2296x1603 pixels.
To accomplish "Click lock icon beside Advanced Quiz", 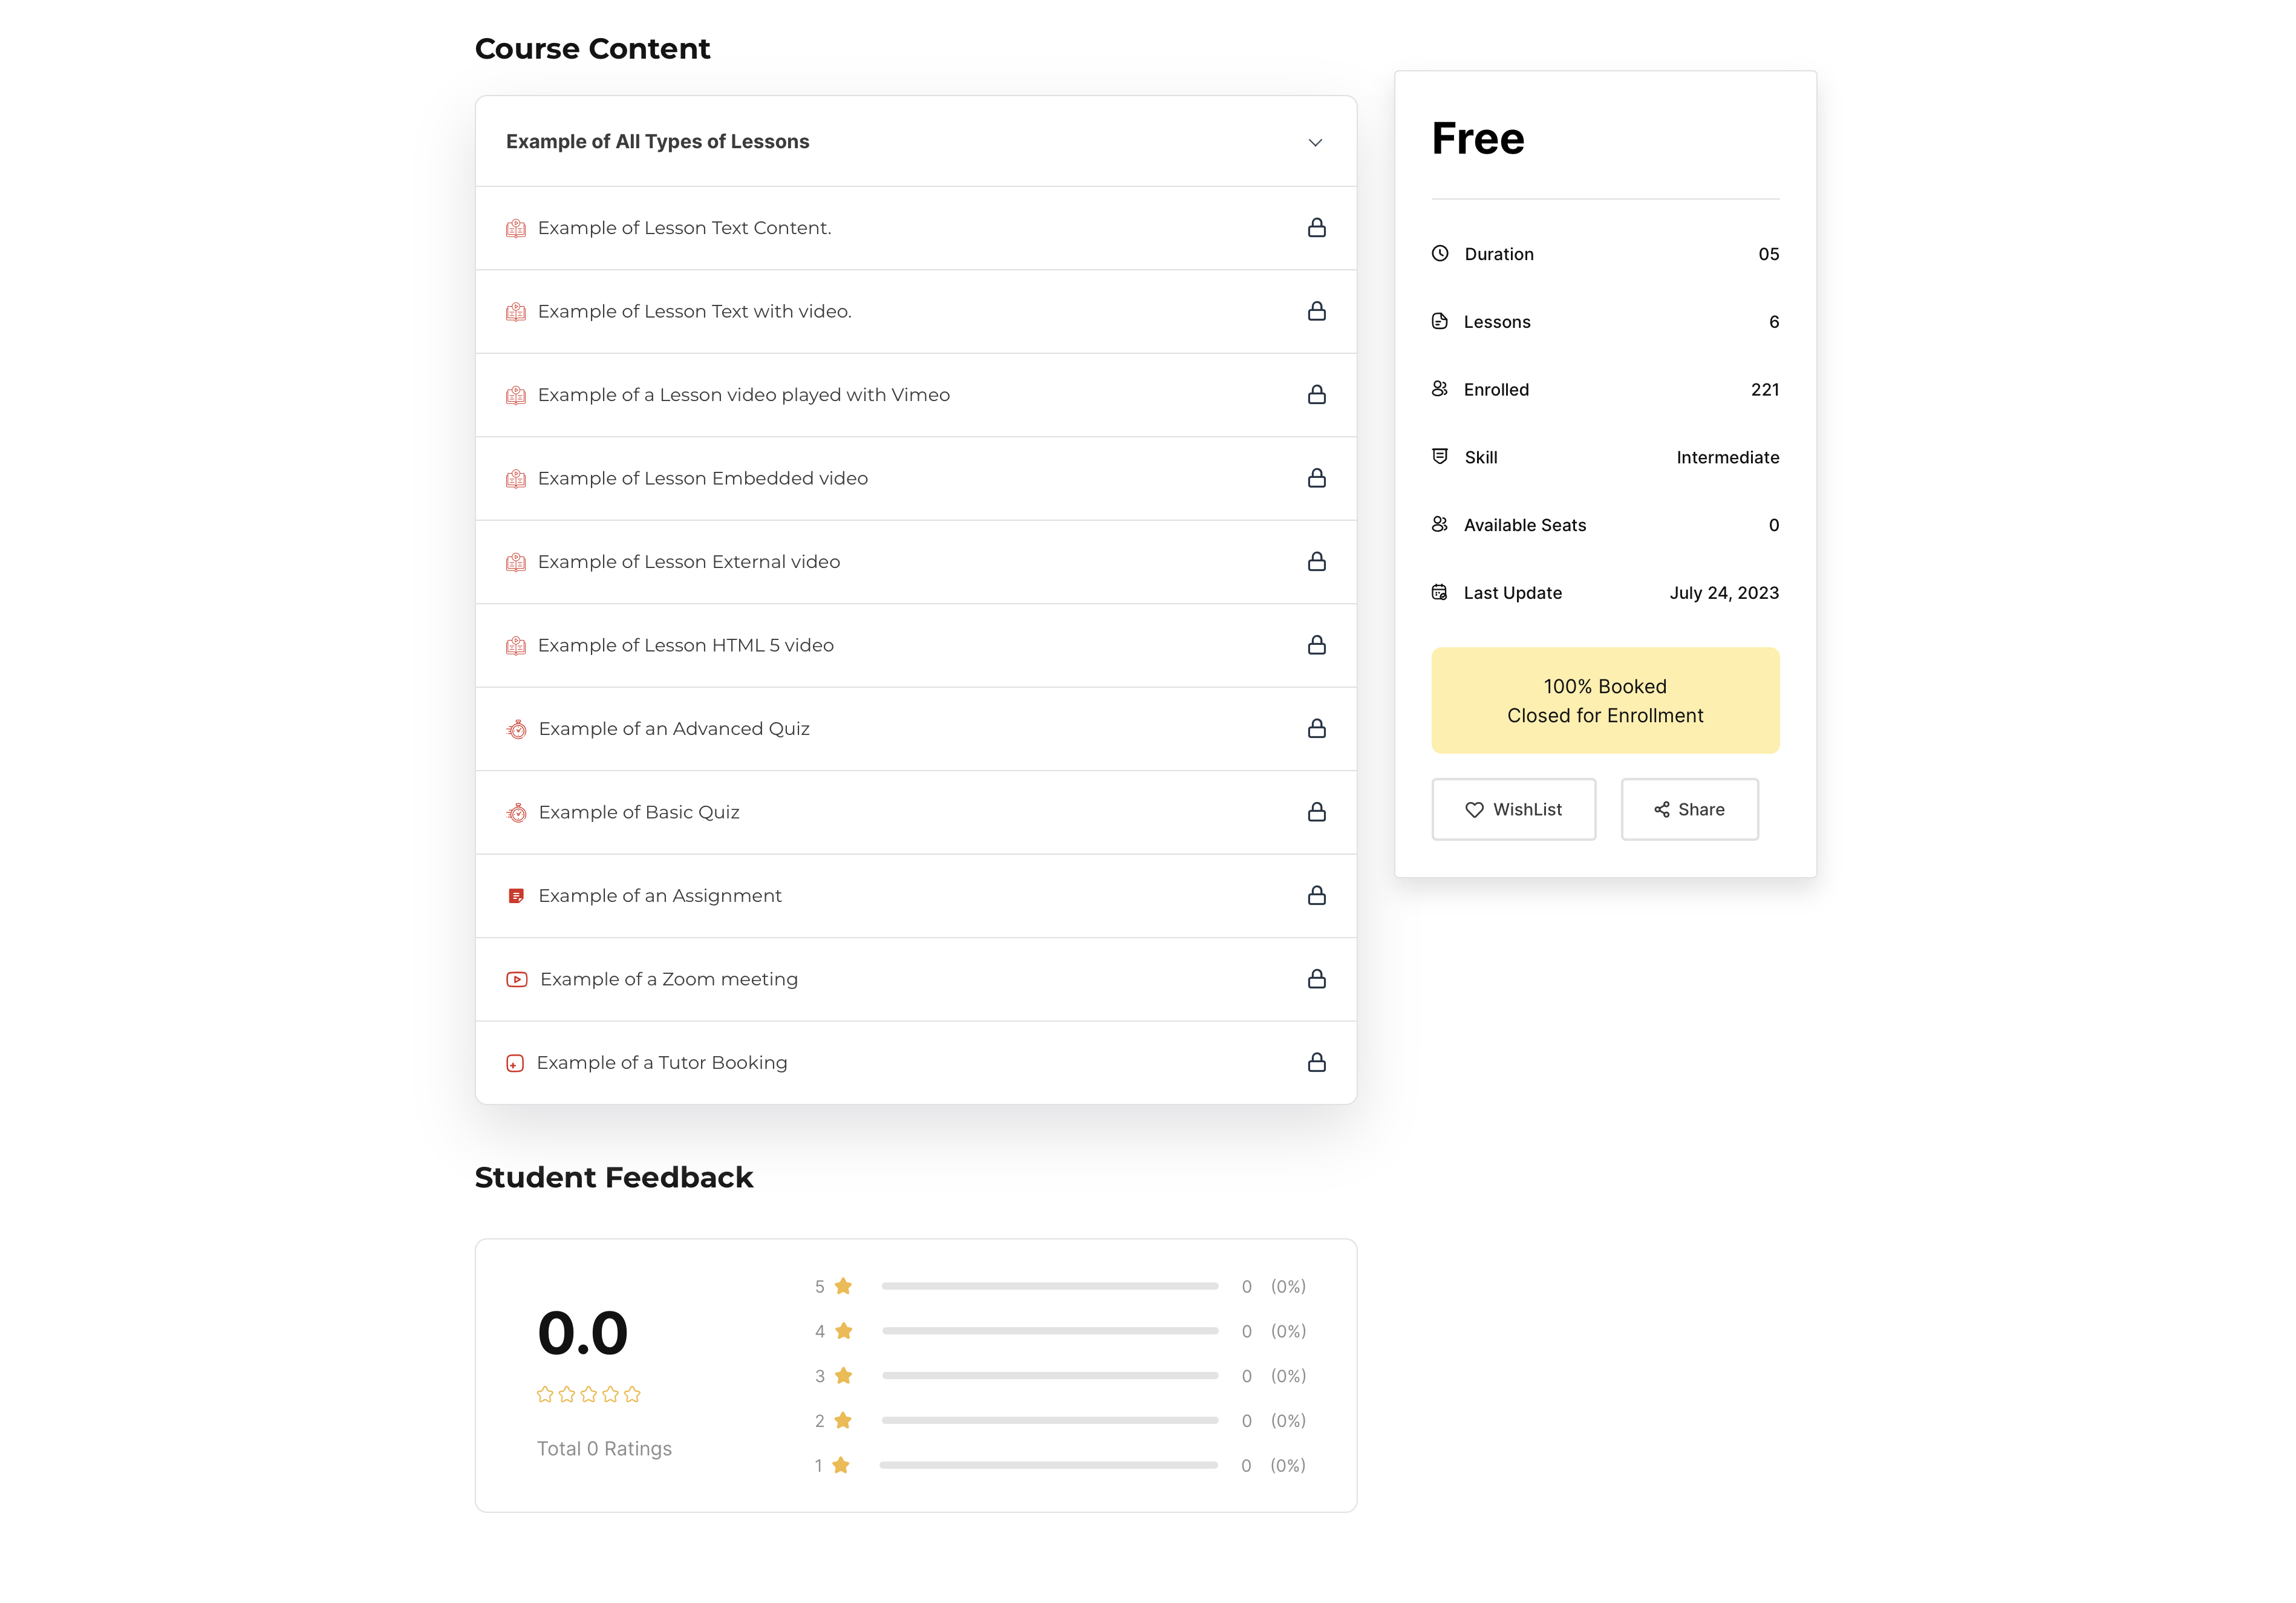I will click(x=1316, y=729).
